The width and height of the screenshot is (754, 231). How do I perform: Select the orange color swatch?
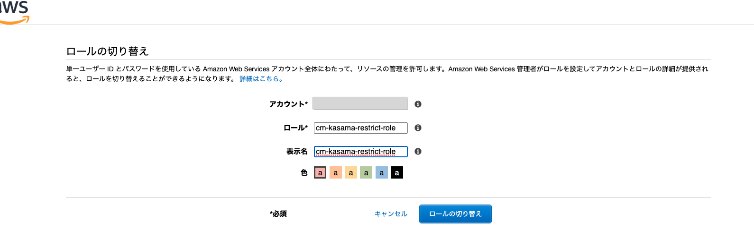(x=336, y=173)
